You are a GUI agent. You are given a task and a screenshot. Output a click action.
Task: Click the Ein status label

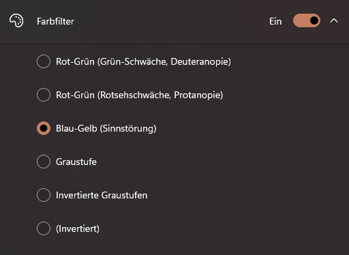click(275, 21)
